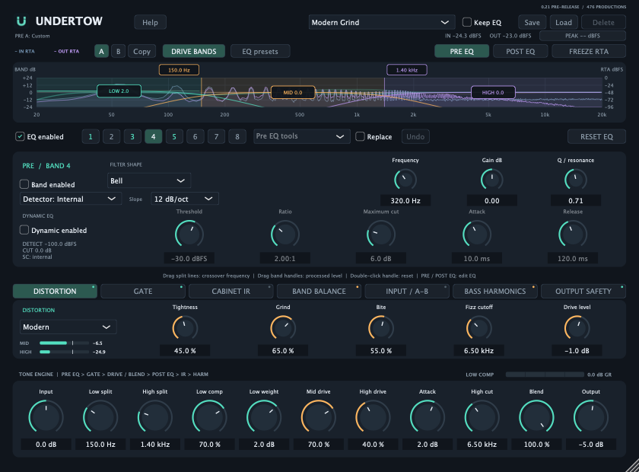The height and width of the screenshot is (472, 639).
Task: Click the Frequency knob
Action: pyautogui.click(x=405, y=180)
